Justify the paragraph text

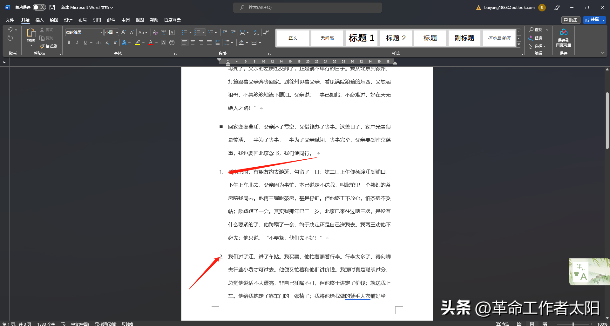coord(209,43)
